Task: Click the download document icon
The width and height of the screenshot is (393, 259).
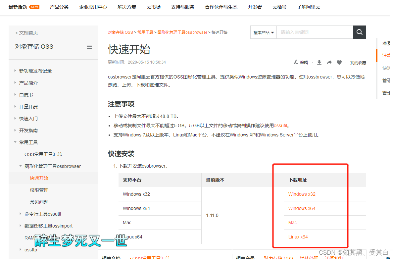Action: coord(319,62)
